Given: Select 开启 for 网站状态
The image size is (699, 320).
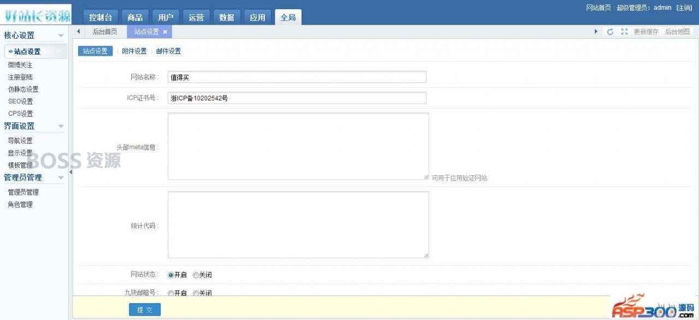Looking at the screenshot, I should point(171,275).
